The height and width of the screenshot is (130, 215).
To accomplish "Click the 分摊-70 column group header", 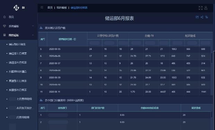I will [149, 36].
